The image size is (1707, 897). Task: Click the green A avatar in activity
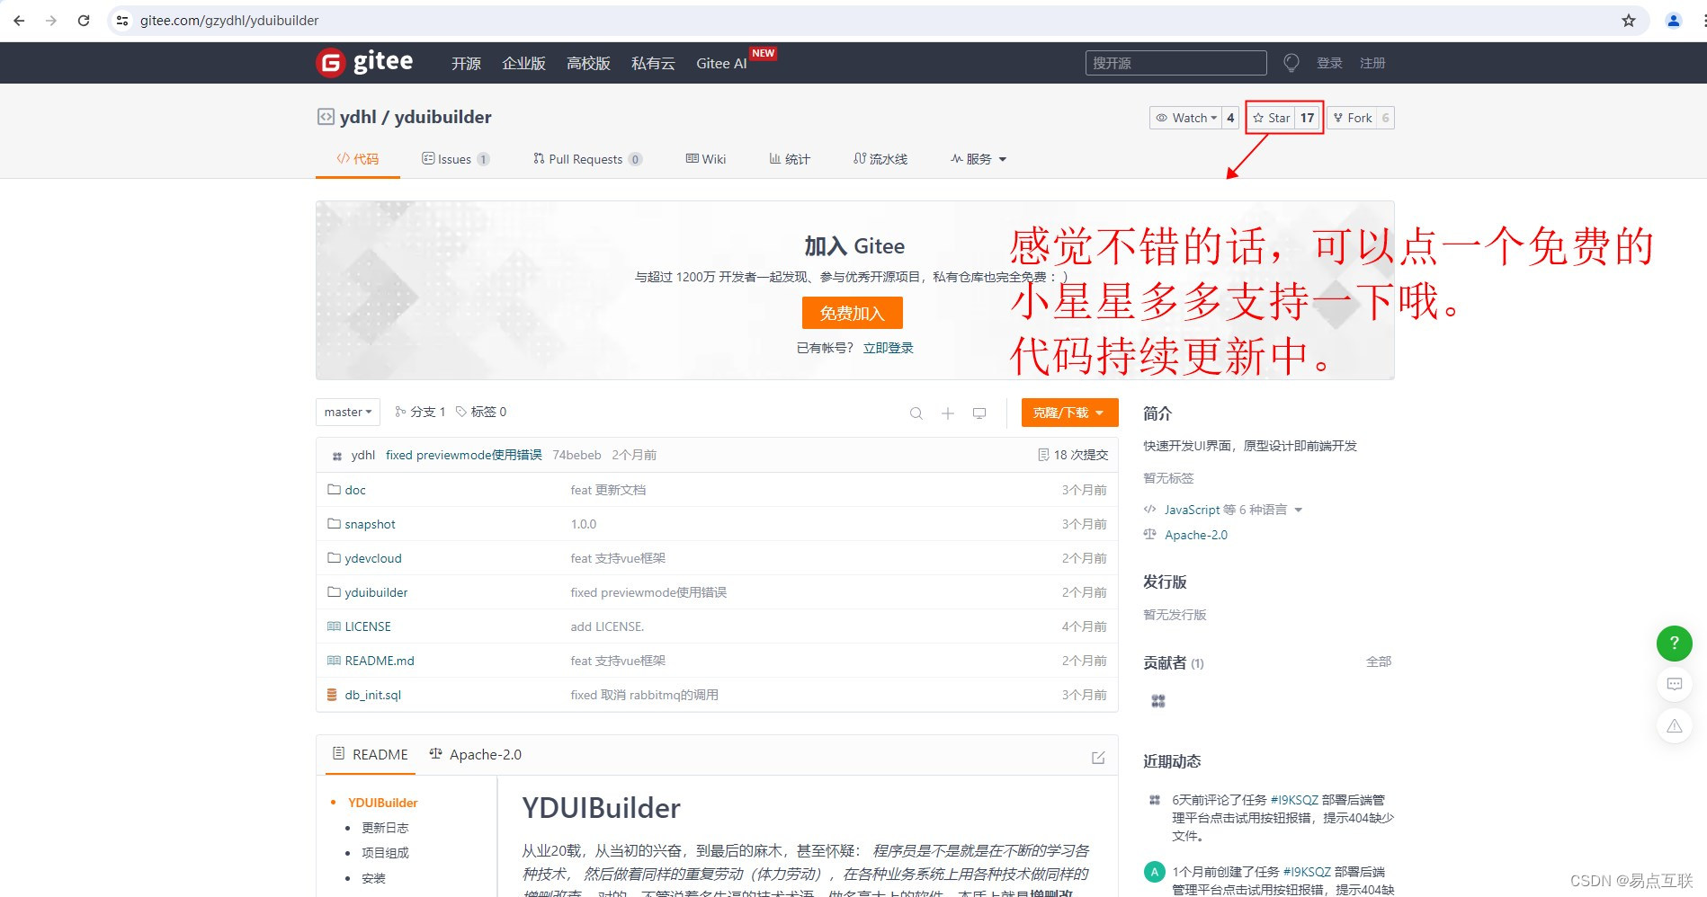[1154, 872]
